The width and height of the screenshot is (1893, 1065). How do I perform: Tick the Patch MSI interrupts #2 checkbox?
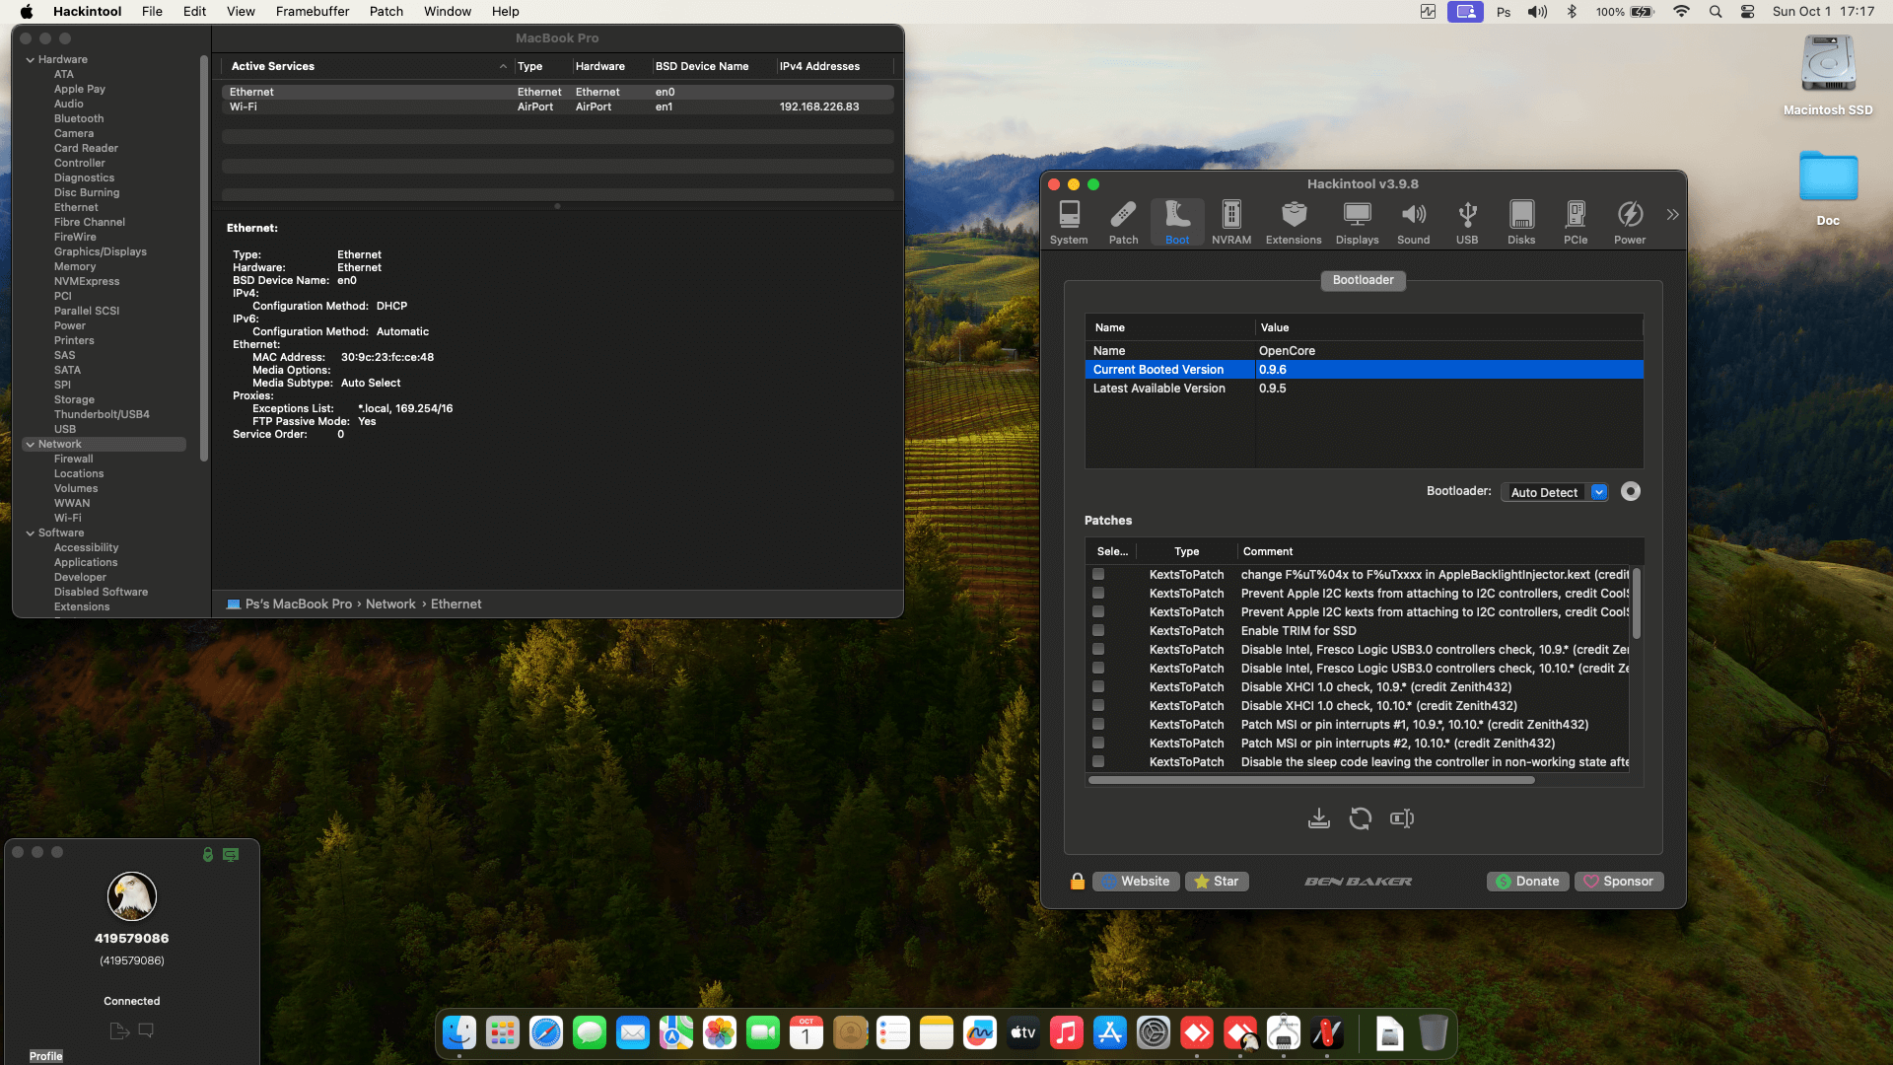[1098, 743]
